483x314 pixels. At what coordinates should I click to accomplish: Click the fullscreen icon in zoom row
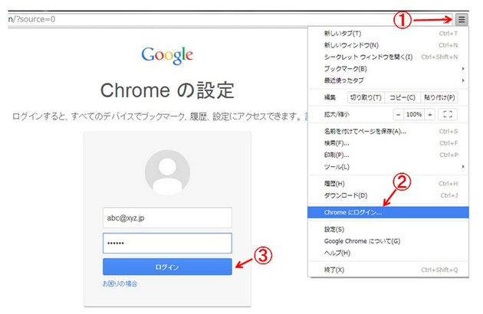tap(447, 115)
